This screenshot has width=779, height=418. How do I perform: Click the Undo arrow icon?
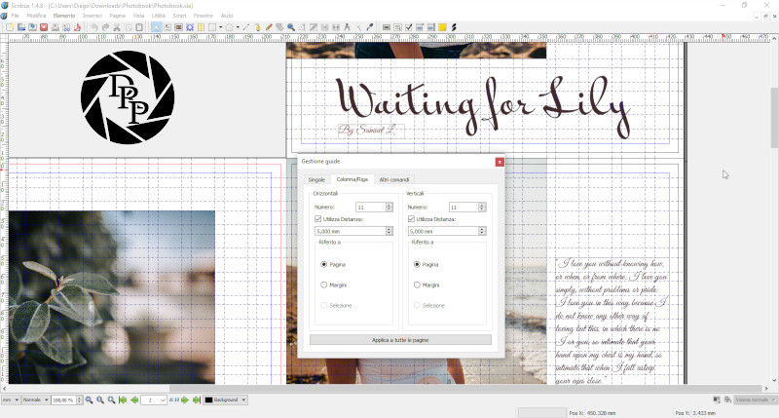93,27
